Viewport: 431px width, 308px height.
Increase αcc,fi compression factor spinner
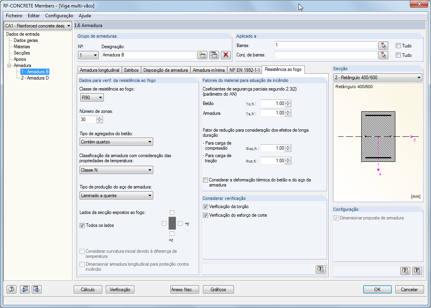(288, 146)
